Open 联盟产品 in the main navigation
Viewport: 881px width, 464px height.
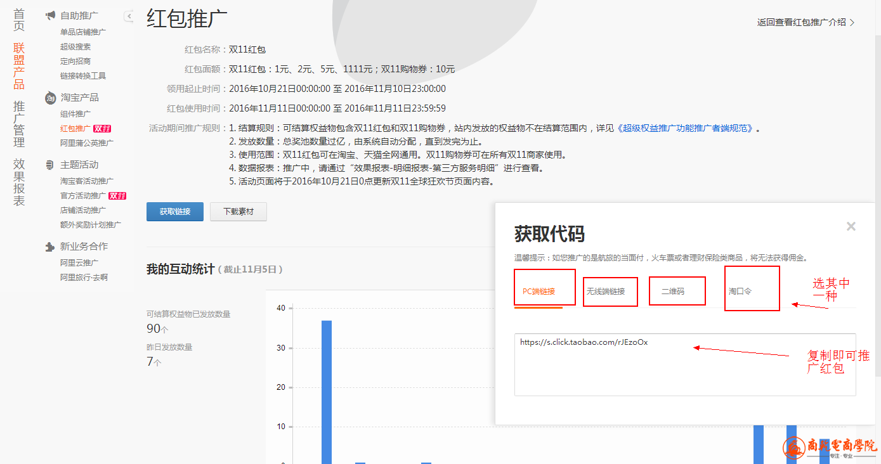19,66
